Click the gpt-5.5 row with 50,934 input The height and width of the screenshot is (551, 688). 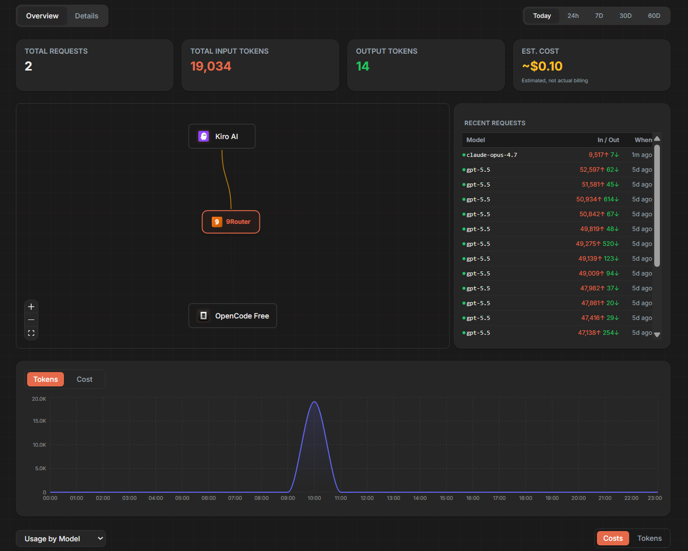(x=558, y=199)
